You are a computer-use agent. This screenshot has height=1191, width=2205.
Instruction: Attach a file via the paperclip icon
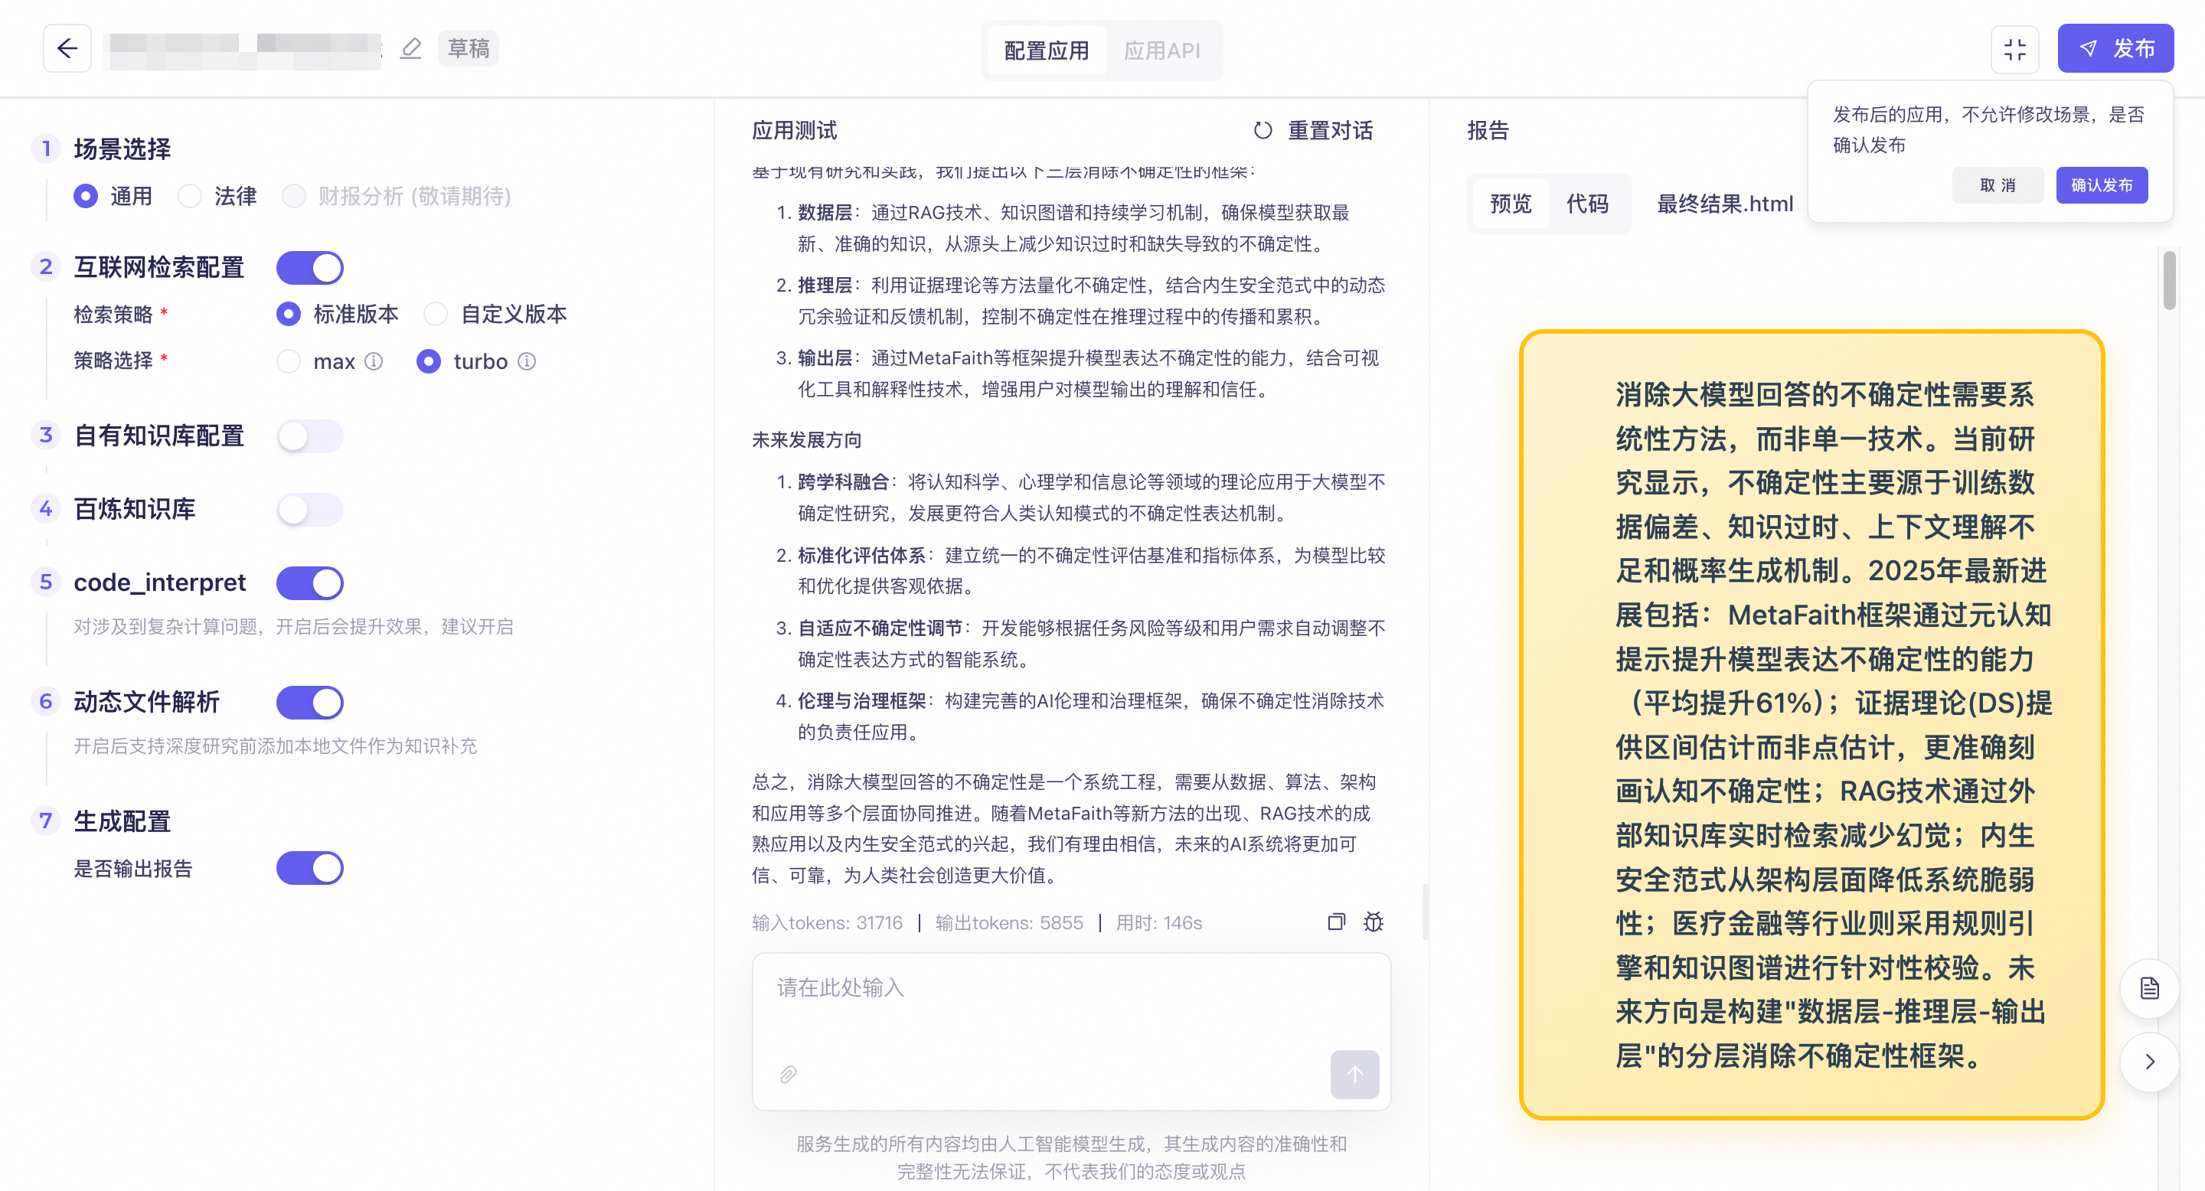[x=788, y=1075]
